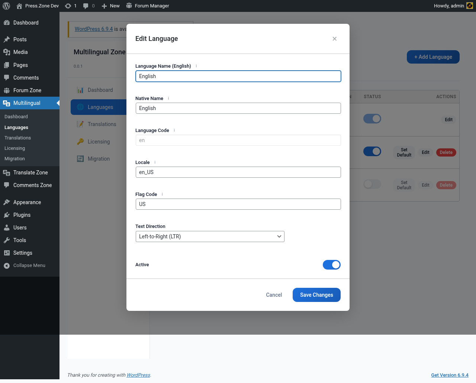Open Translations submenu under Multilingual sidebar
Screen dimensions: 476x383
18,138
